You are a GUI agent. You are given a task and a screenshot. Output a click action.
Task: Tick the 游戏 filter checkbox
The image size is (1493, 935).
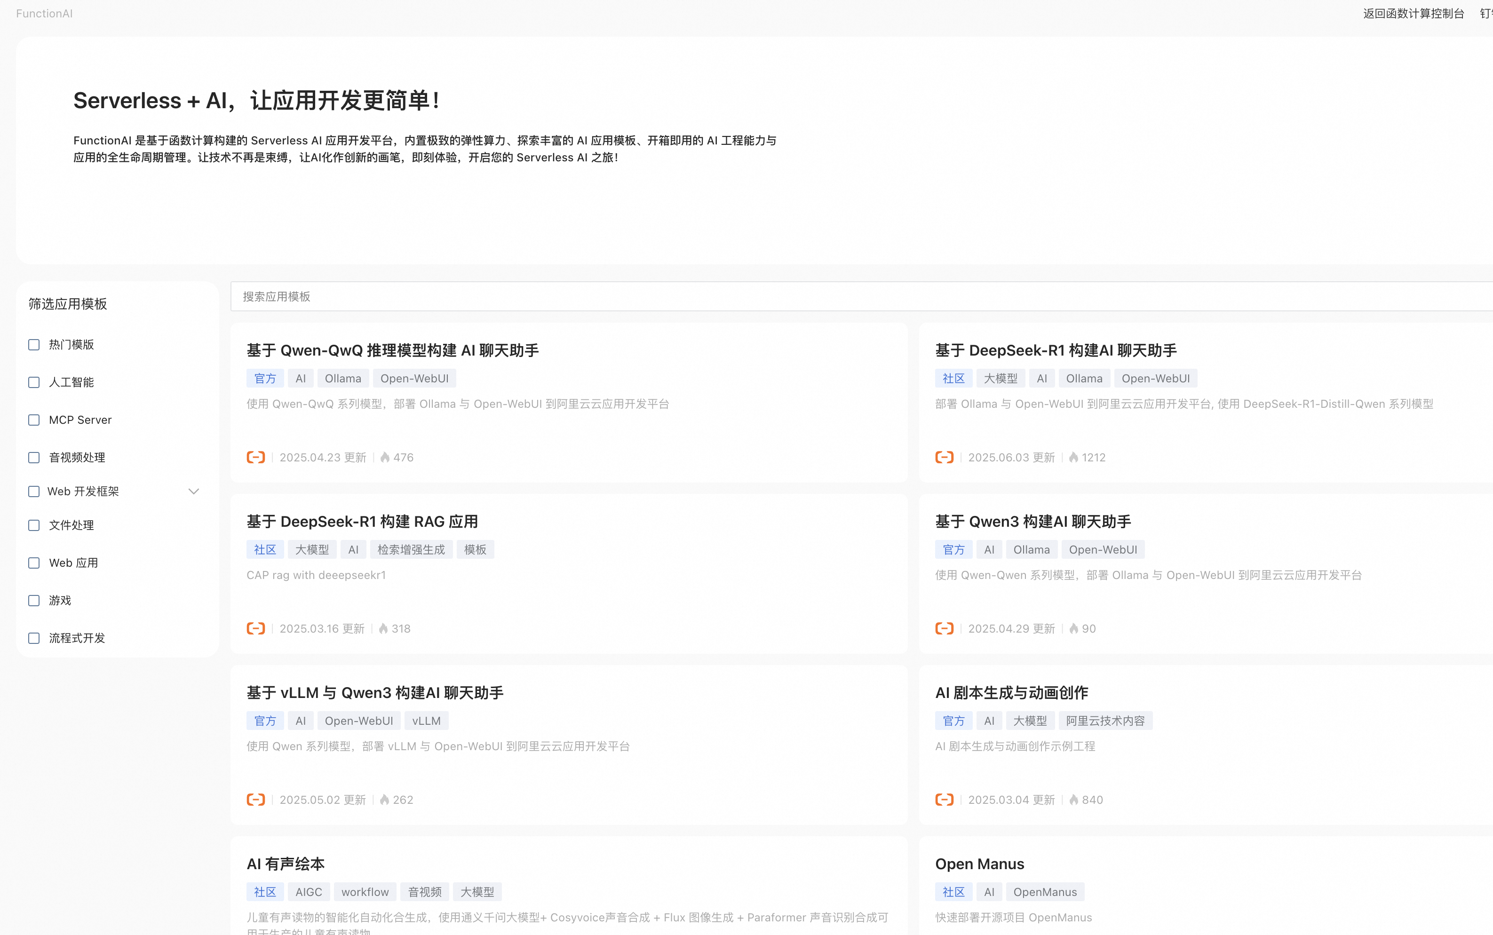point(34,601)
